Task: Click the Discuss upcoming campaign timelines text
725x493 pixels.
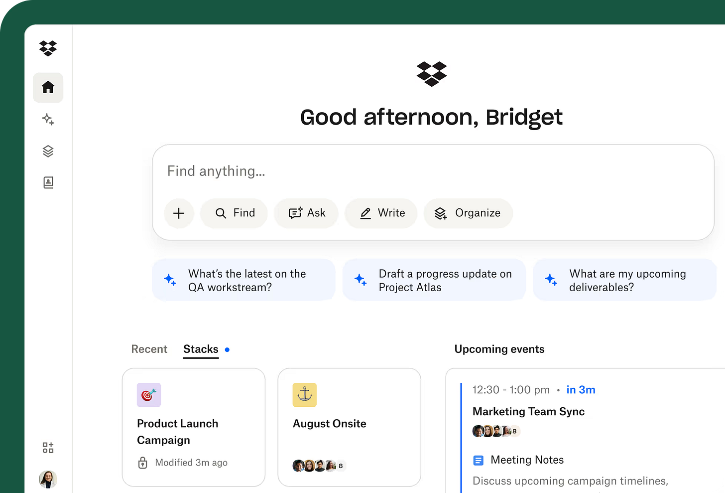Action: pyautogui.click(x=570, y=481)
